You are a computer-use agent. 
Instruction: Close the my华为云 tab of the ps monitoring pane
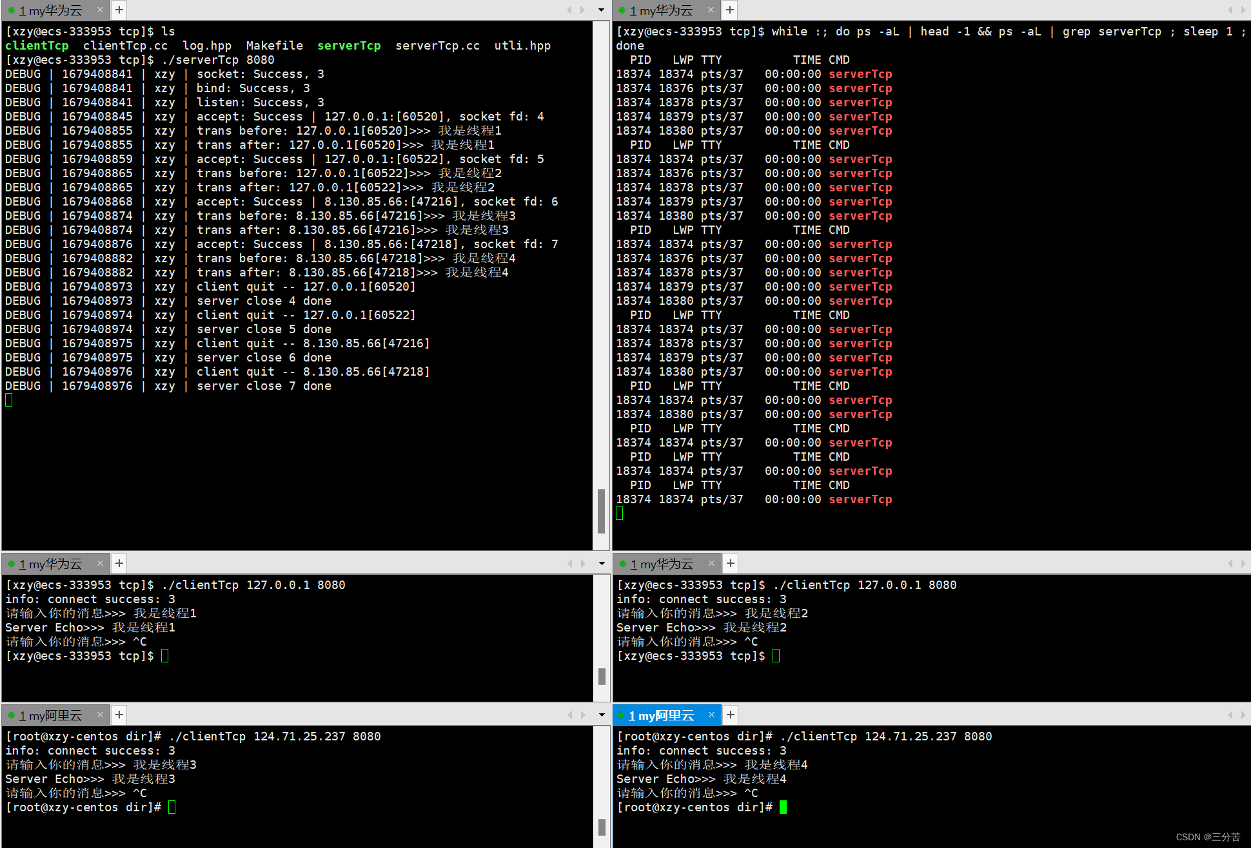[711, 10]
